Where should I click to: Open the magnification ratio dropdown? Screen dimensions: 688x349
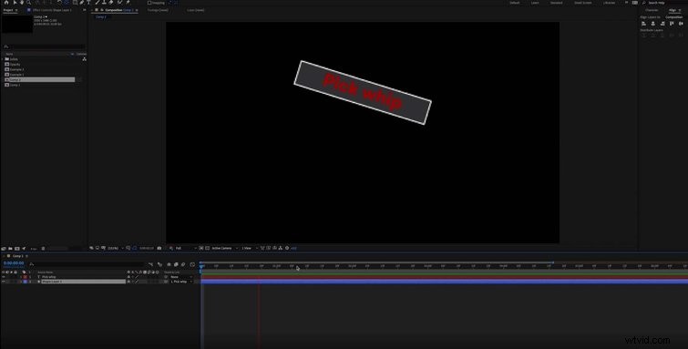(115, 248)
